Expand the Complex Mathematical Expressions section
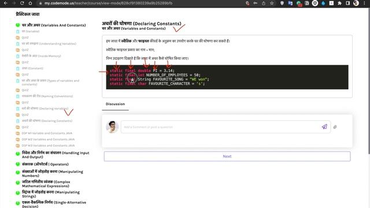370x208 pixels. [x=46, y=184]
